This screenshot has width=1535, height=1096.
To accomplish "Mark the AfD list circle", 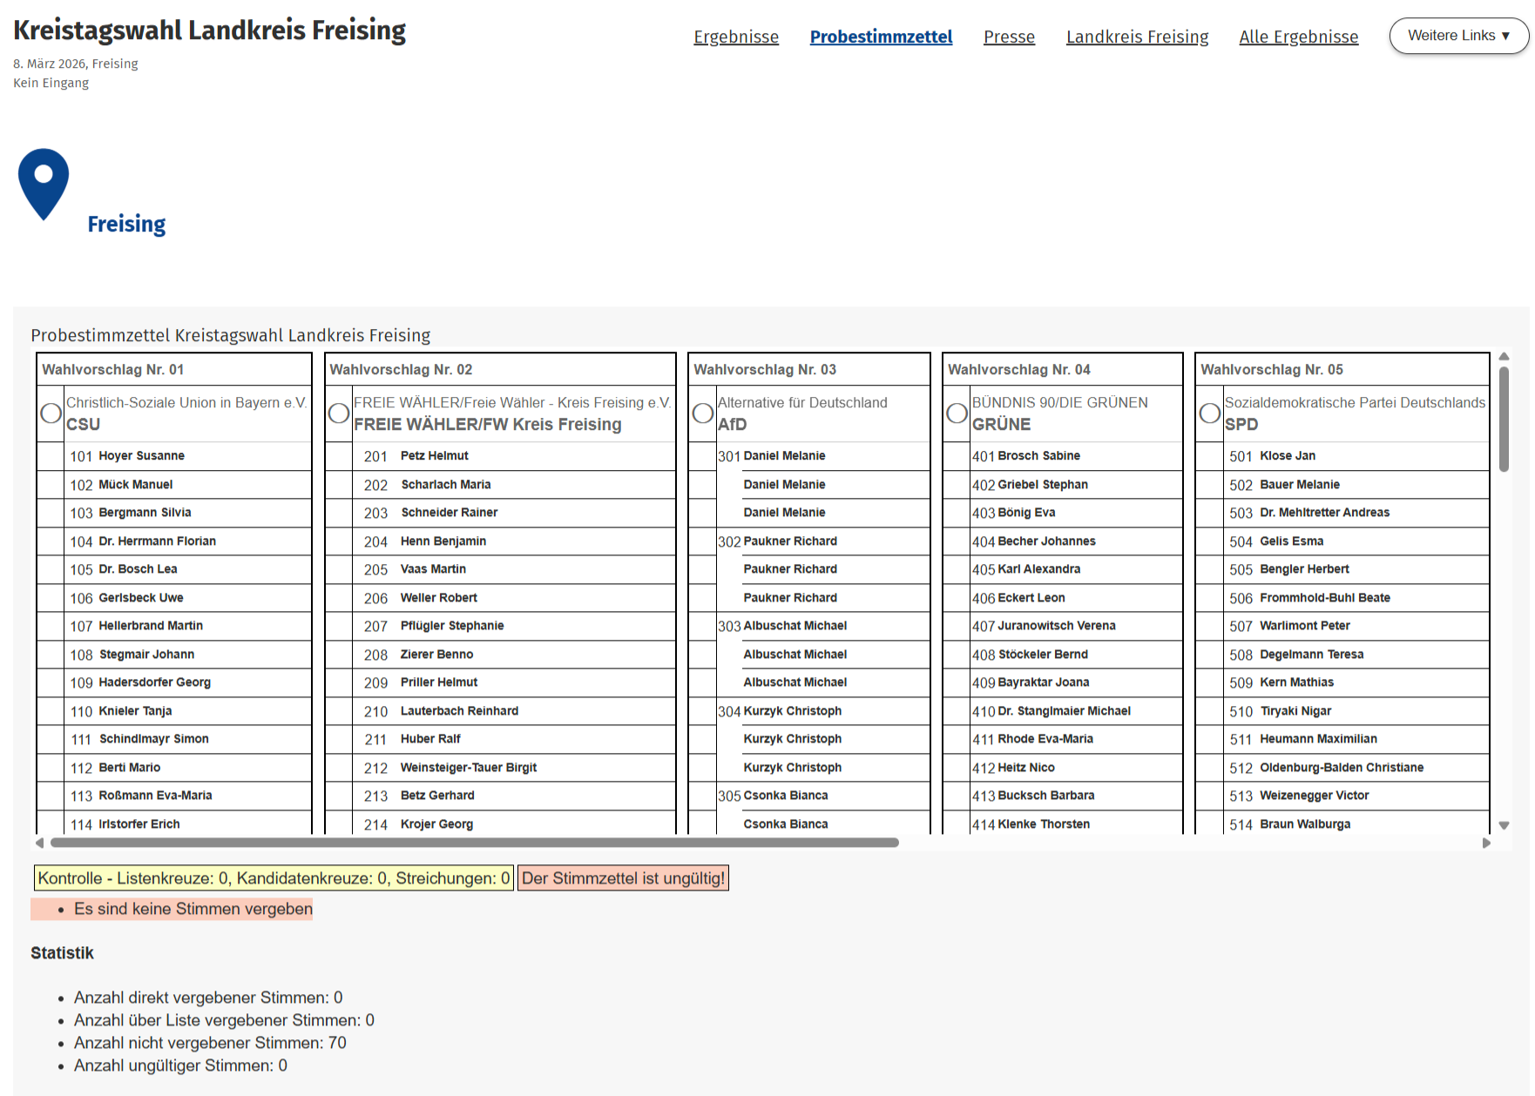I will coord(703,413).
